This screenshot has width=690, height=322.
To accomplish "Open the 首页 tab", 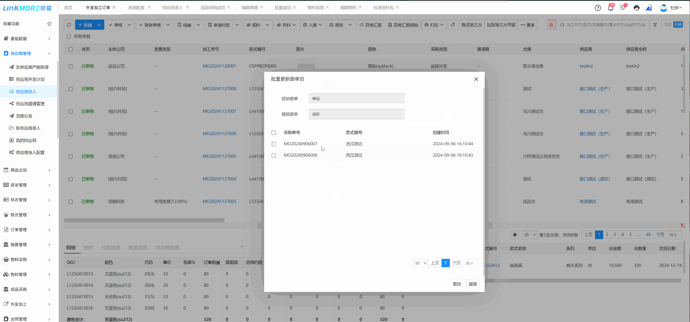I will (68, 8).
